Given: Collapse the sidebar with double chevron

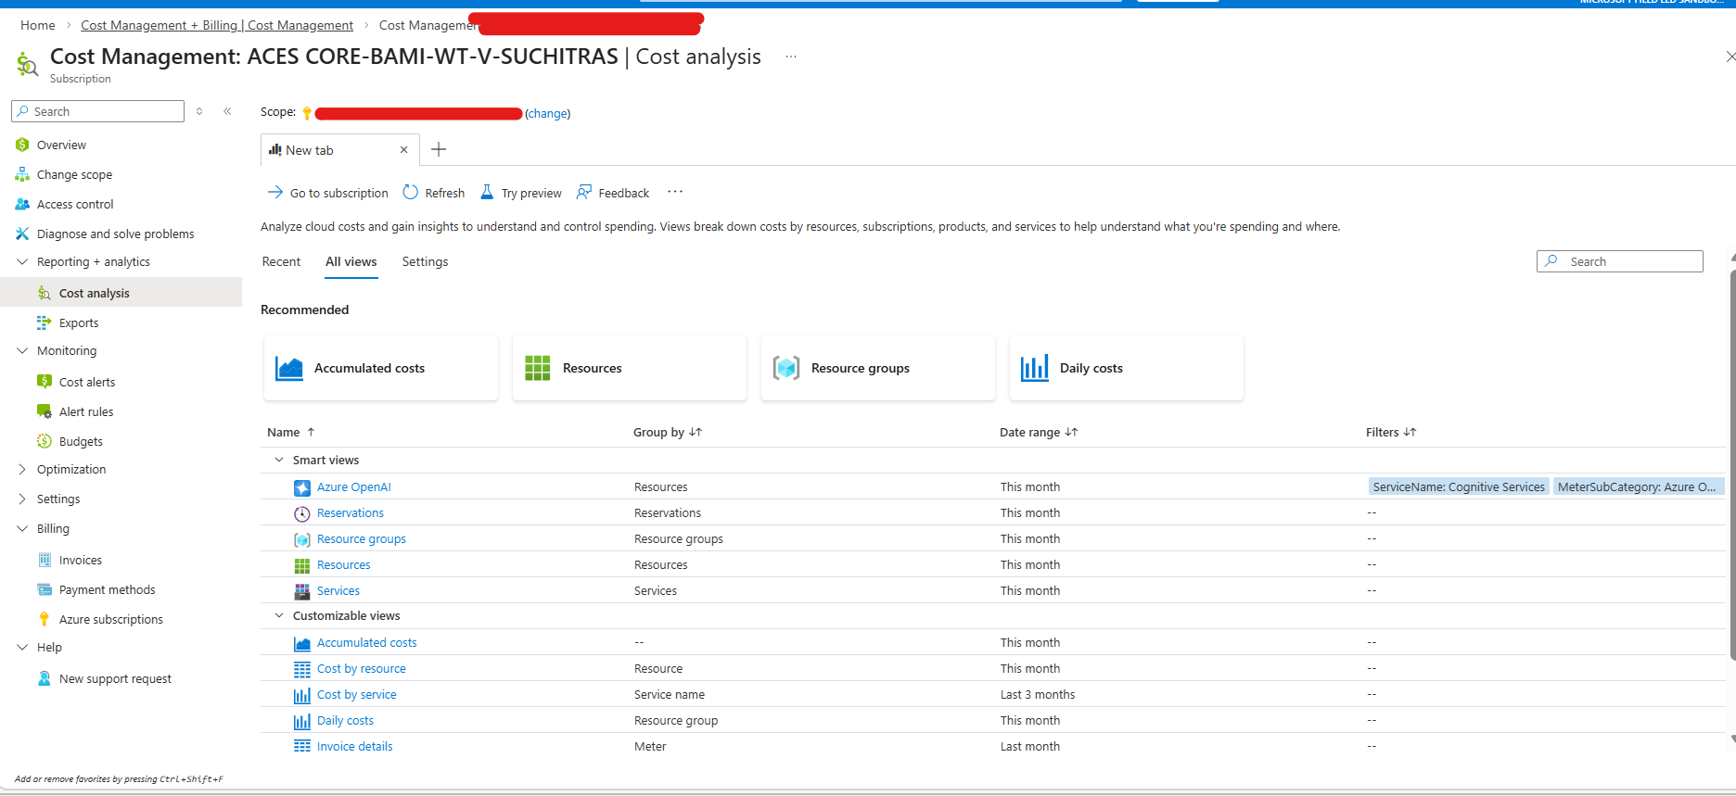Looking at the screenshot, I should (227, 111).
